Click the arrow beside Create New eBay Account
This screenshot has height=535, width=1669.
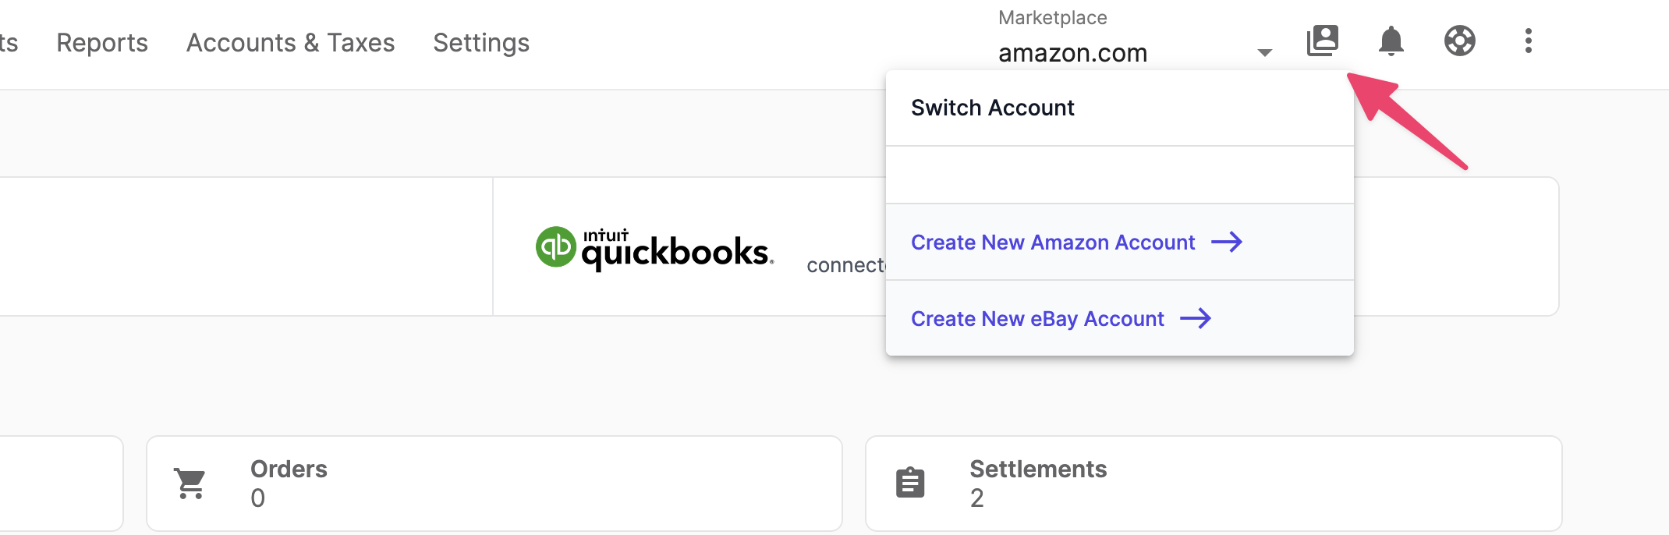[1196, 318]
